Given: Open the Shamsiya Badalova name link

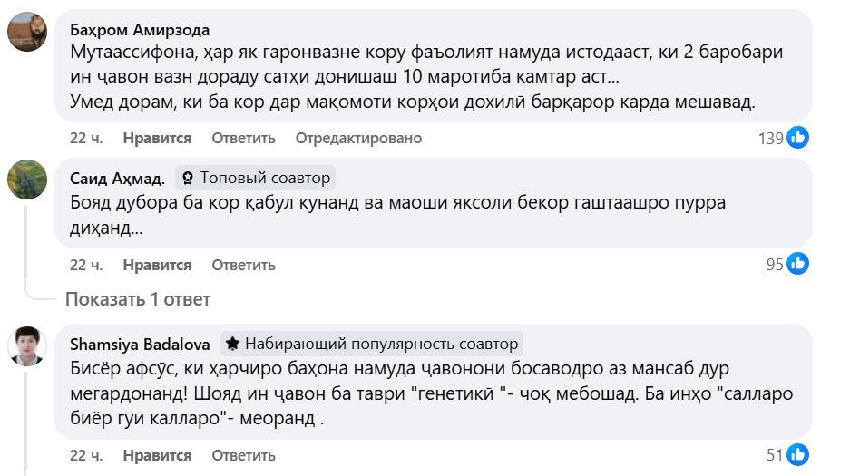Looking at the screenshot, I should pos(140,344).
